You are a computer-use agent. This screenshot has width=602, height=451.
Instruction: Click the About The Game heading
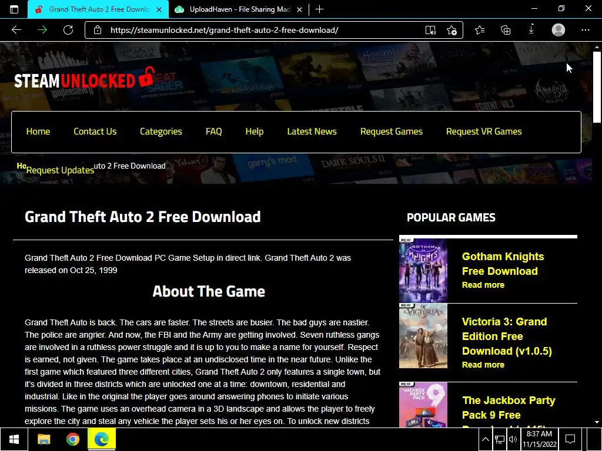click(209, 291)
